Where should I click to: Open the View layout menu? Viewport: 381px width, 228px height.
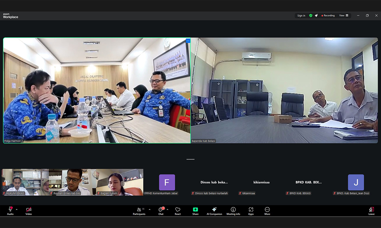(x=344, y=16)
